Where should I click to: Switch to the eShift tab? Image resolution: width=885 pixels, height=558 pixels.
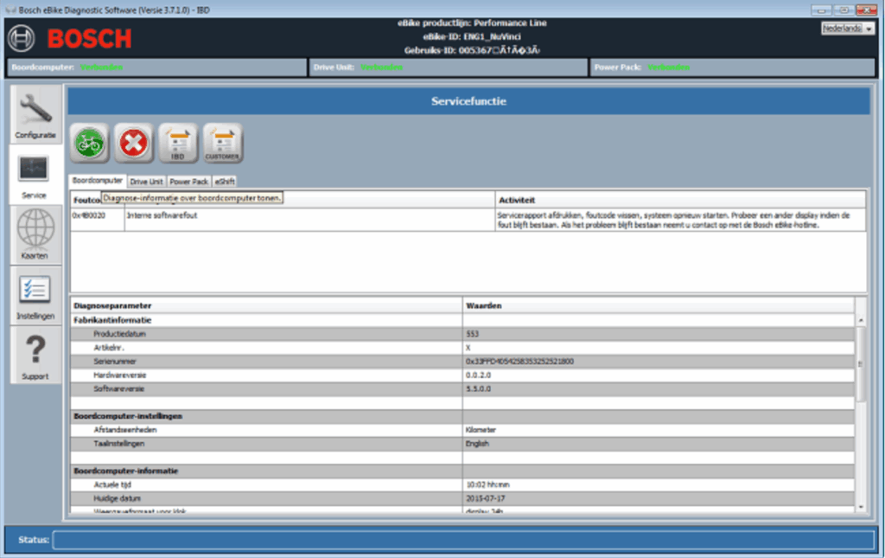pyautogui.click(x=225, y=182)
